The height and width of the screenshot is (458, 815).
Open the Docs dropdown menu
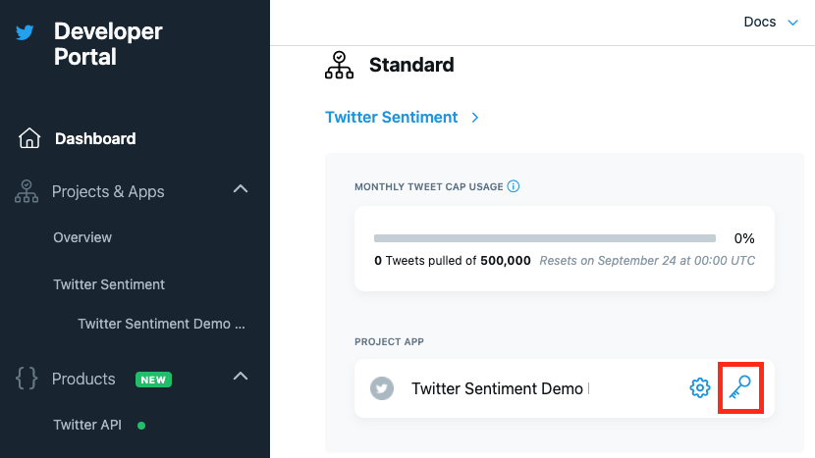[x=771, y=22]
